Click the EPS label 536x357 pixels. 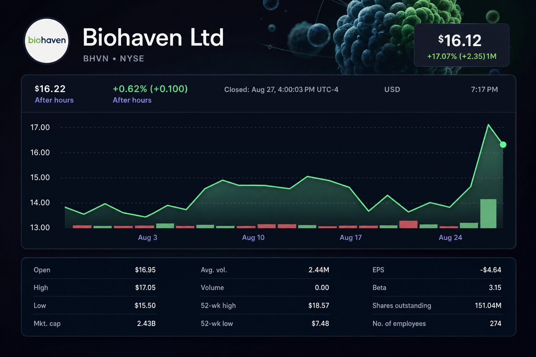coord(378,270)
